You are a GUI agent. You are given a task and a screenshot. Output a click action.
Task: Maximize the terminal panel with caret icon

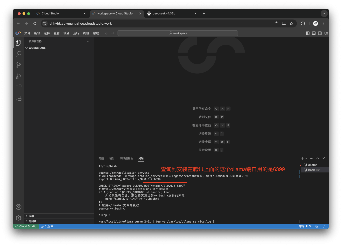(x=318, y=158)
